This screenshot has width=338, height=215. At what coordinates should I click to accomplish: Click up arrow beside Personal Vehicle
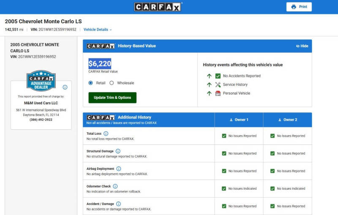(x=209, y=93)
